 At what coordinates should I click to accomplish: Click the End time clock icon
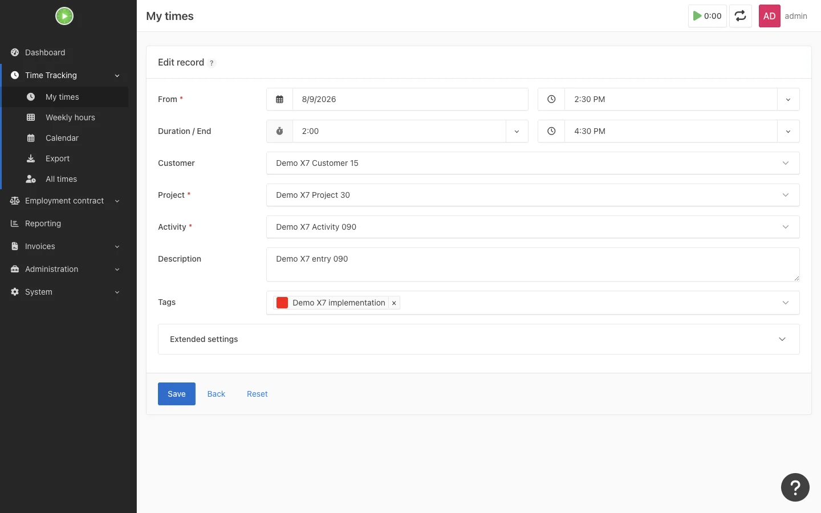tap(551, 131)
